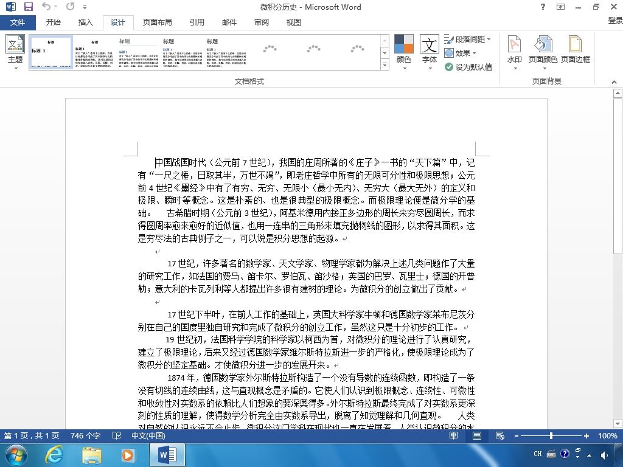This screenshot has width=623, height=467.
Task: Open File Explorer folder in taskbar
Action: 91,455
